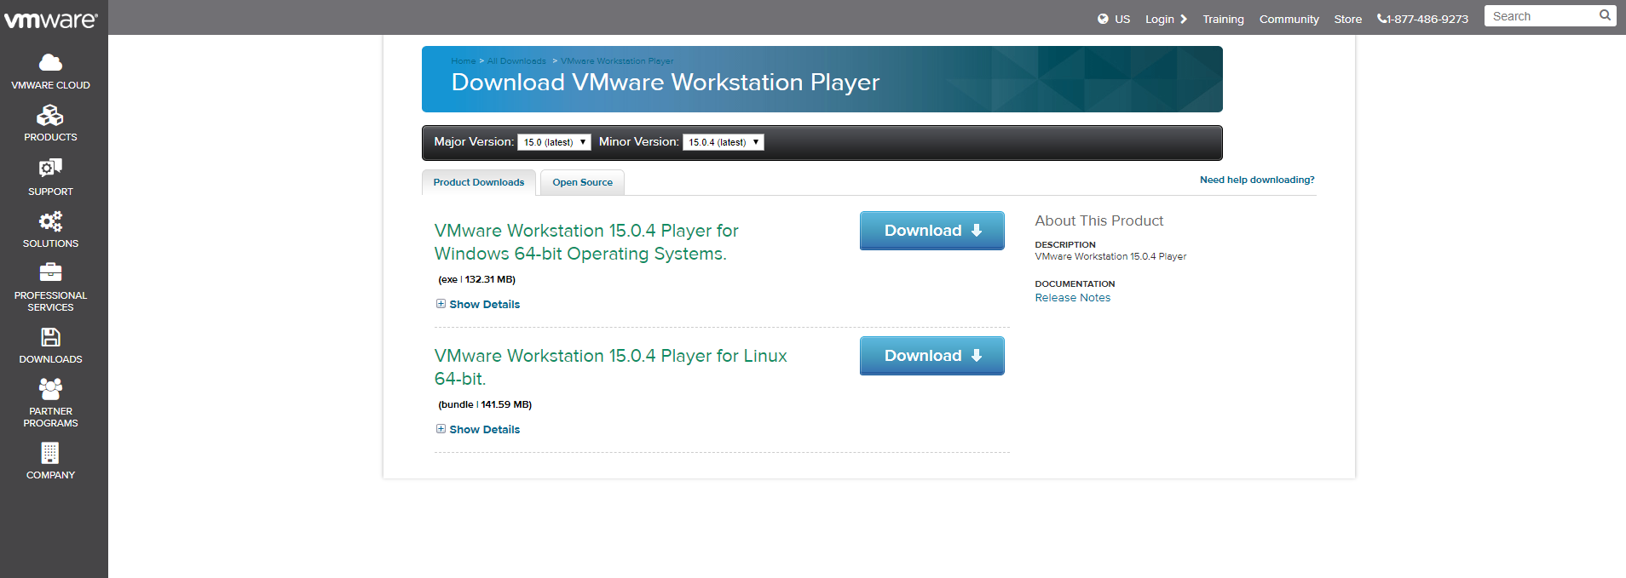The width and height of the screenshot is (1626, 578).
Task: Switch to the Open Source tab
Action: pos(582,182)
